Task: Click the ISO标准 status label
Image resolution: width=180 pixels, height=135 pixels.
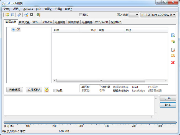Action: tap(153, 87)
